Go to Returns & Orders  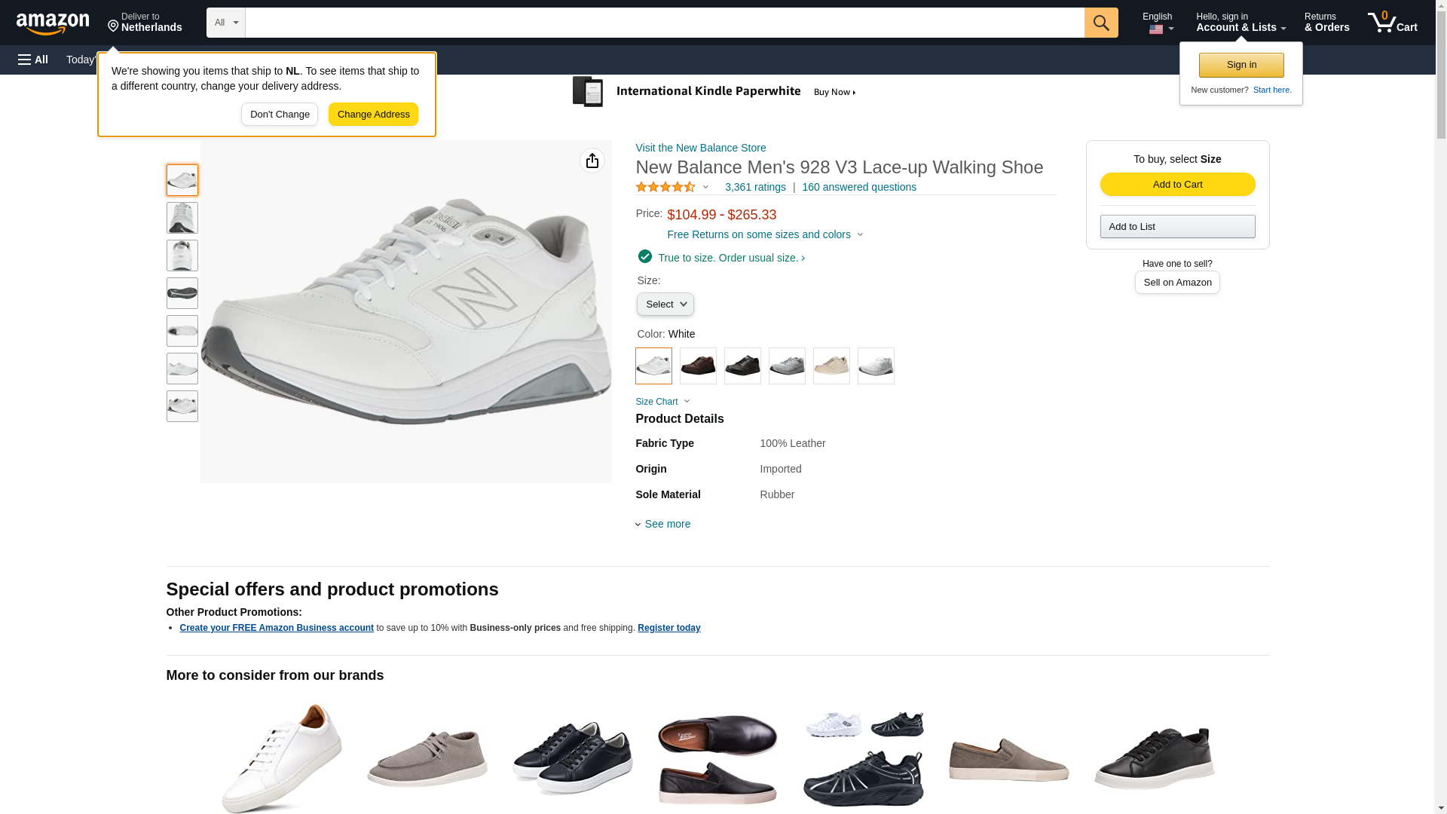pyautogui.click(x=1326, y=23)
